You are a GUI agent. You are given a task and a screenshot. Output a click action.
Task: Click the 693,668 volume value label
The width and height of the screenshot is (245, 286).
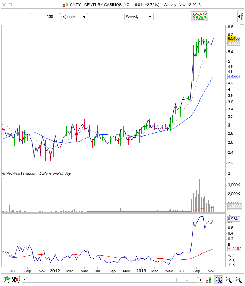(x=235, y=206)
